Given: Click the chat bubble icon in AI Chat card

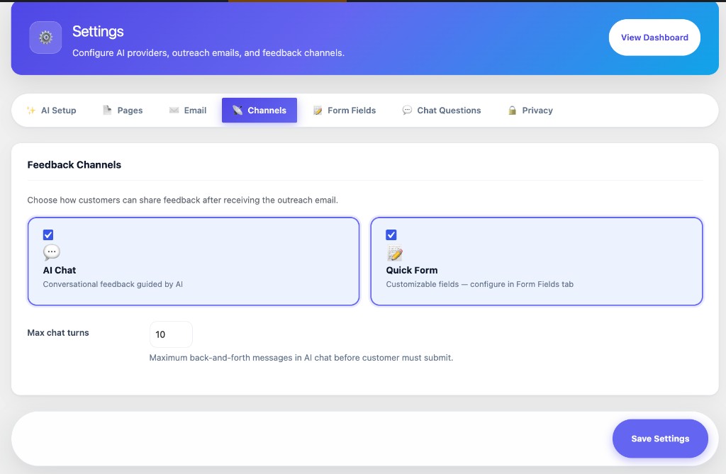Looking at the screenshot, I should pos(51,252).
